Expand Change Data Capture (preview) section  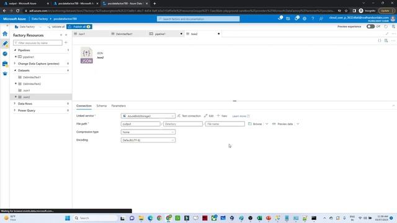click(15, 63)
